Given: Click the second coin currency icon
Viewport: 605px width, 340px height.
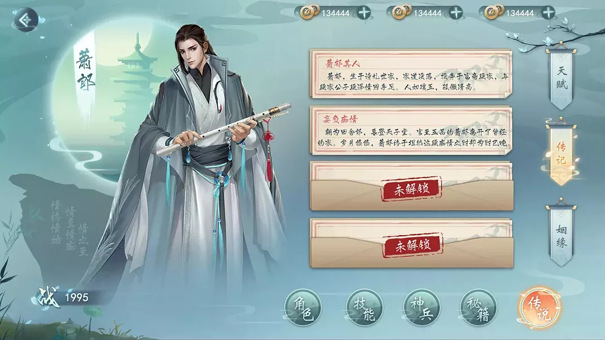Looking at the screenshot, I should point(402,12).
